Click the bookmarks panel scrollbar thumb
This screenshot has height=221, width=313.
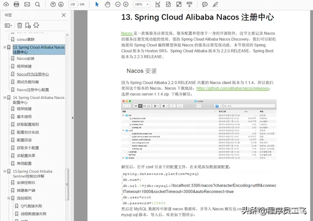(67, 184)
